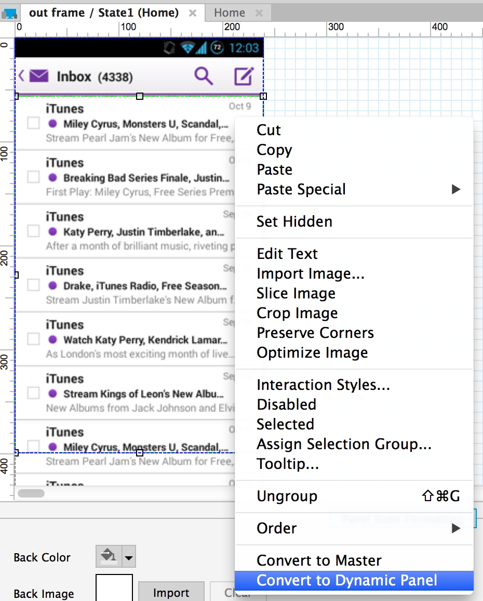
Task: Click the dynamic panel icon left of tabs
Action: 9,14
